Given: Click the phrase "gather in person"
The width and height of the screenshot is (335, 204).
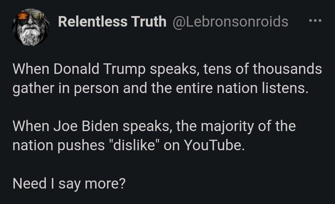Looking at the screenshot, I should coord(65,88).
